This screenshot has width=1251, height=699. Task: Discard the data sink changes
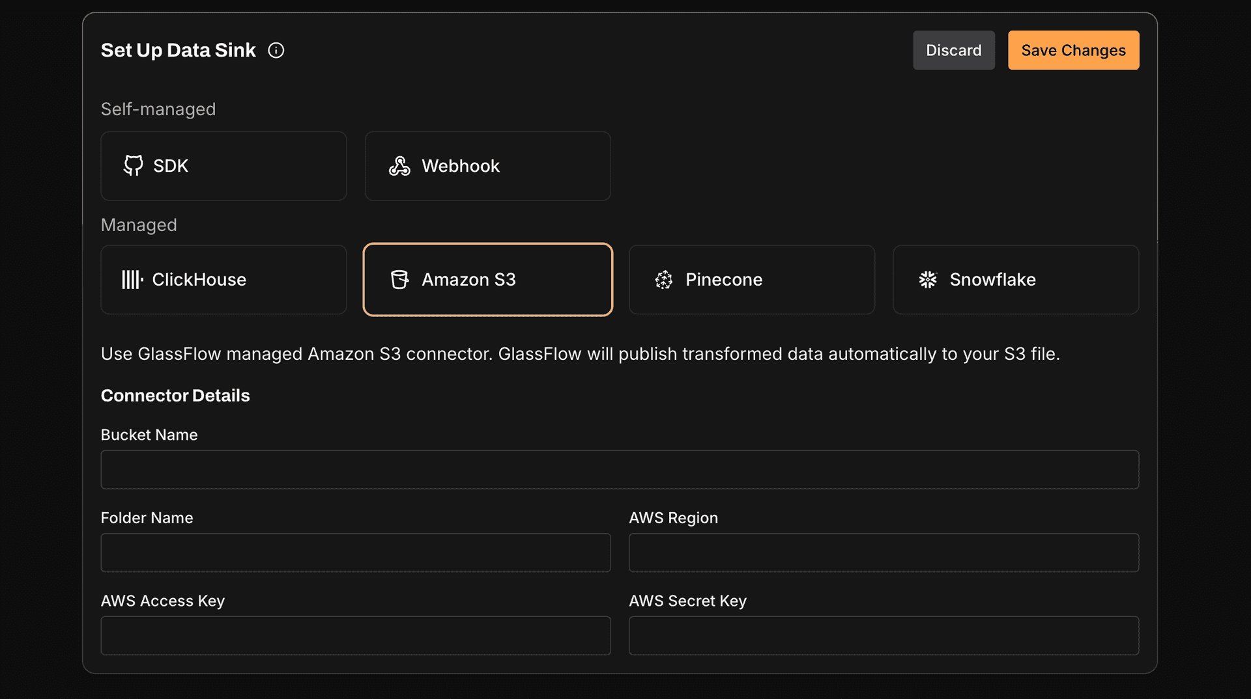pyautogui.click(x=954, y=50)
